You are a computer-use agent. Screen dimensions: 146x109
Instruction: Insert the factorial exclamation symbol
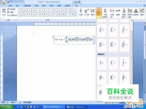pos(51,10)
